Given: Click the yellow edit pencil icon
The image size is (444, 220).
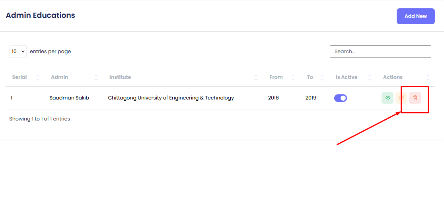Looking at the screenshot, I should (x=401, y=98).
